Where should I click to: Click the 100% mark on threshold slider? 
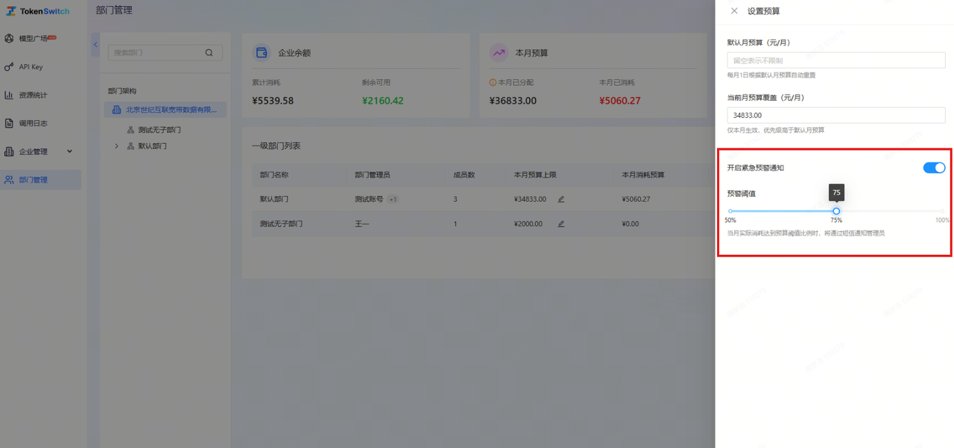942,220
